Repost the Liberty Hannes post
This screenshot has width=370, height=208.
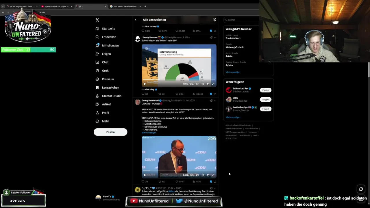click(162, 94)
